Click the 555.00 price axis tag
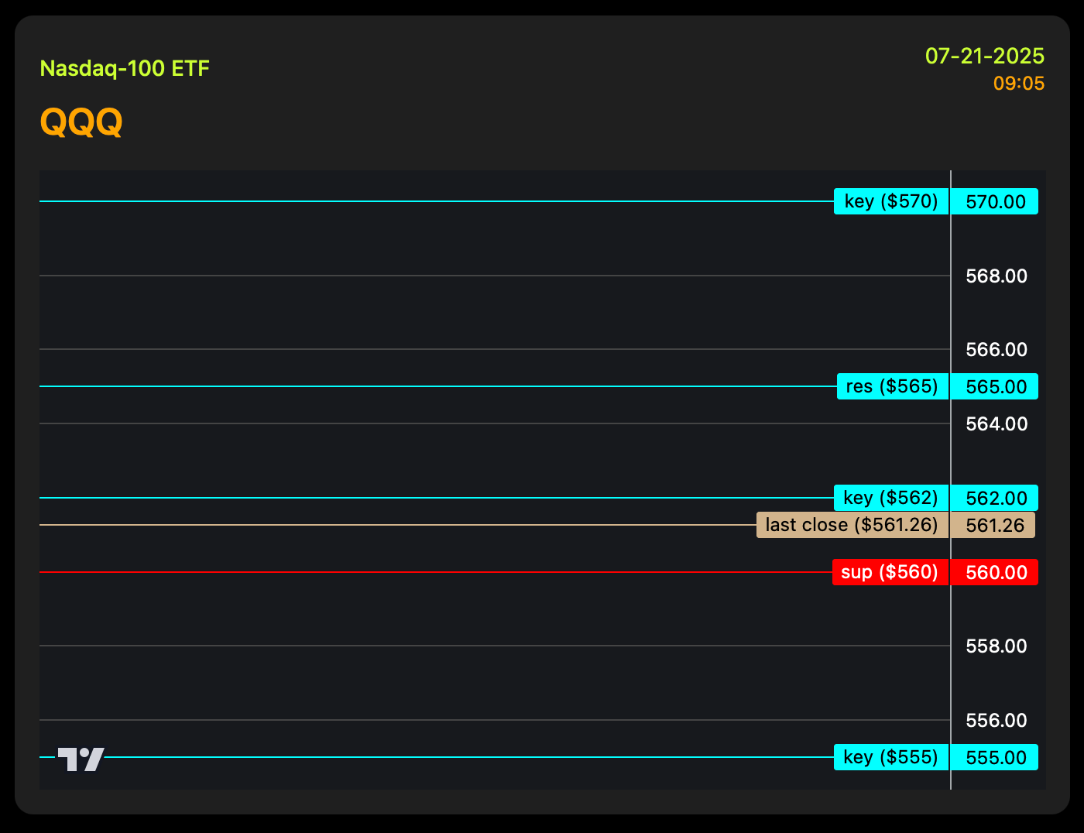Viewport: 1084px width, 833px height. click(x=995, y=757)
